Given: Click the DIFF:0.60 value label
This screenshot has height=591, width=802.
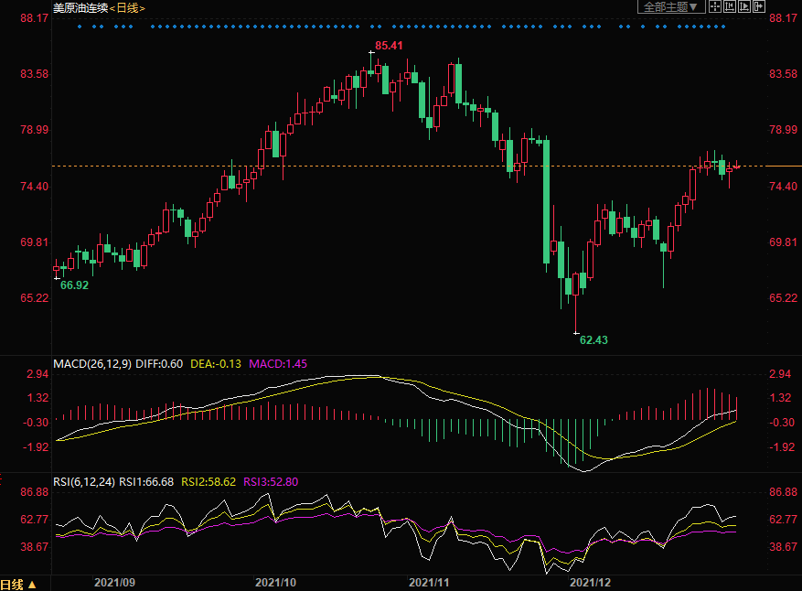Looking at the screenshot, I should pyautogui.click(x=160, y=363).
